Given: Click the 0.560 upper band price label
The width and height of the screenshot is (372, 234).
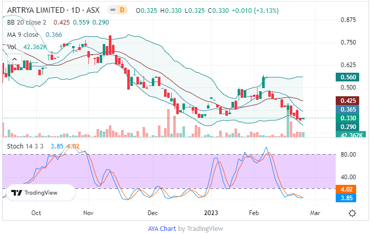Looking at the screenshot, I should pyautogui.click(x=350, y=77).
